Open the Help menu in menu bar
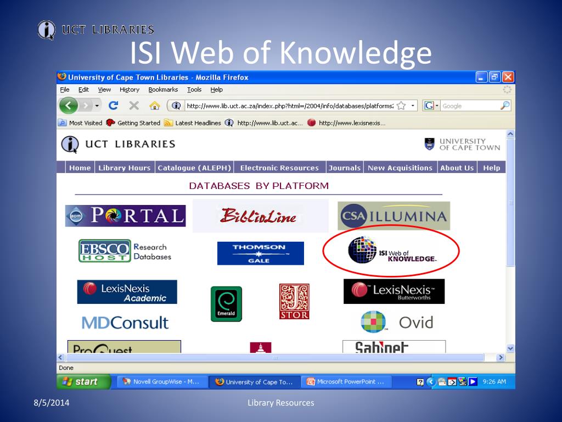 (216, 90)
